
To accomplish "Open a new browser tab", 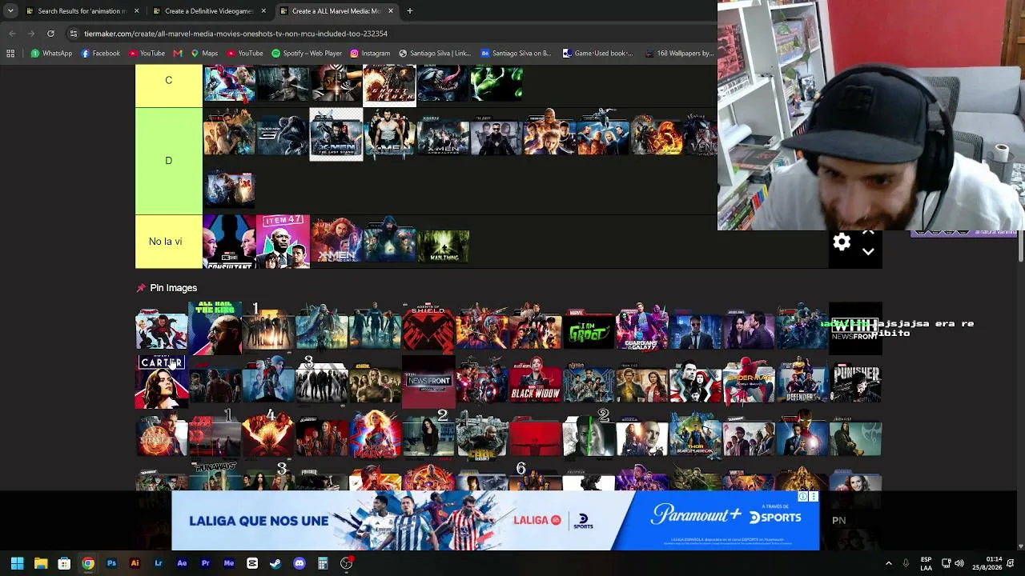I will (x=409, y=11).
